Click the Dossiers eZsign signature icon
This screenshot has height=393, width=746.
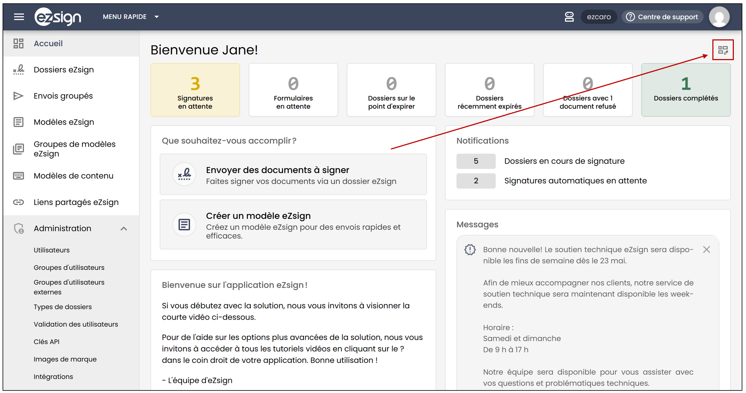pos(19,69)
